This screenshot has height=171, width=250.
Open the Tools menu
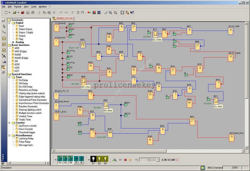coord(33,7)
